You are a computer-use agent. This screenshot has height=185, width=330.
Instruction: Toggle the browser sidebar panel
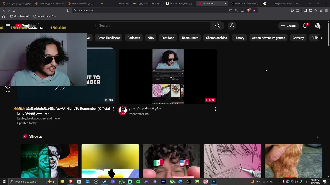(x=306, y=10)
